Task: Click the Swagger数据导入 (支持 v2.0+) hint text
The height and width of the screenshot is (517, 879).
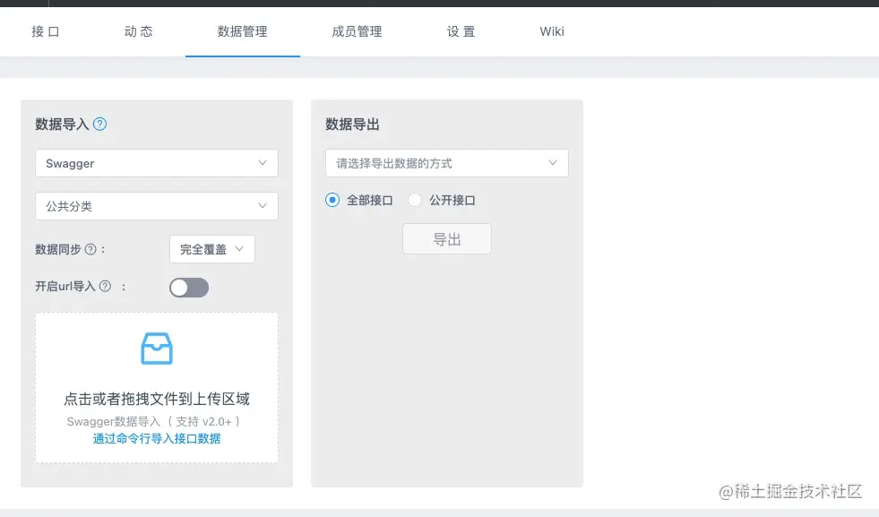Action: (x=153, y=421)
